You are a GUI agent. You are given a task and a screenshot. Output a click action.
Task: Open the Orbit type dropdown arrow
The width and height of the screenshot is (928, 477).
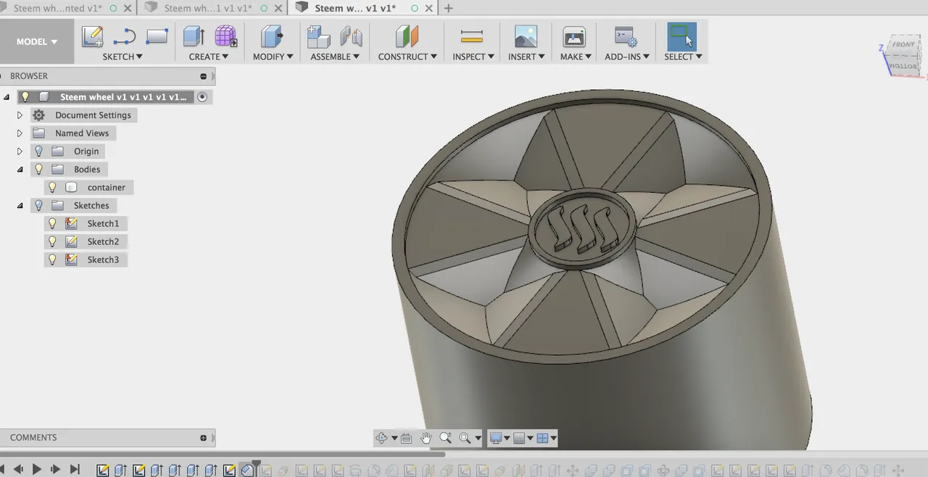click(394, 438)
